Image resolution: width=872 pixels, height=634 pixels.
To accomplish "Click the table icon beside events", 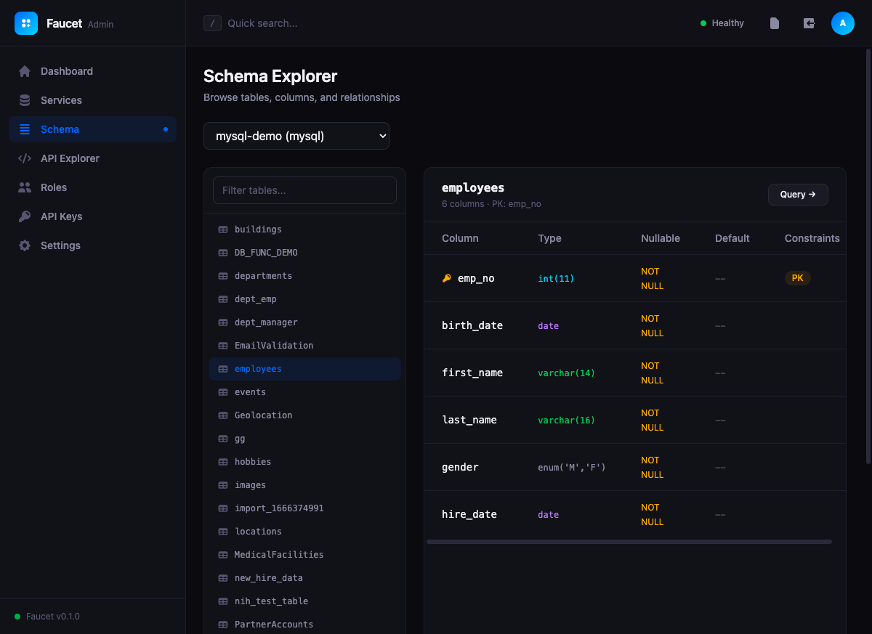I will [223, 392].
